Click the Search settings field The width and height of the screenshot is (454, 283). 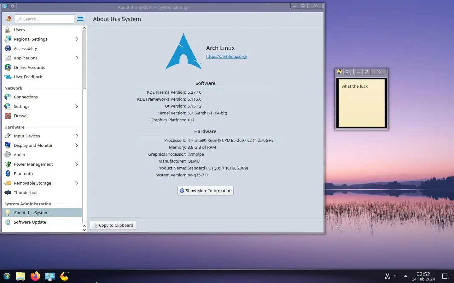click(44, 19)
